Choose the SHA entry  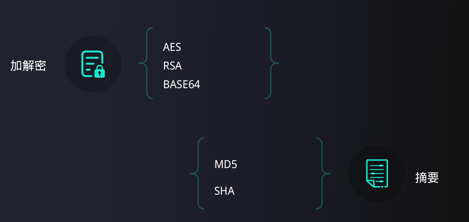point(224,191)
